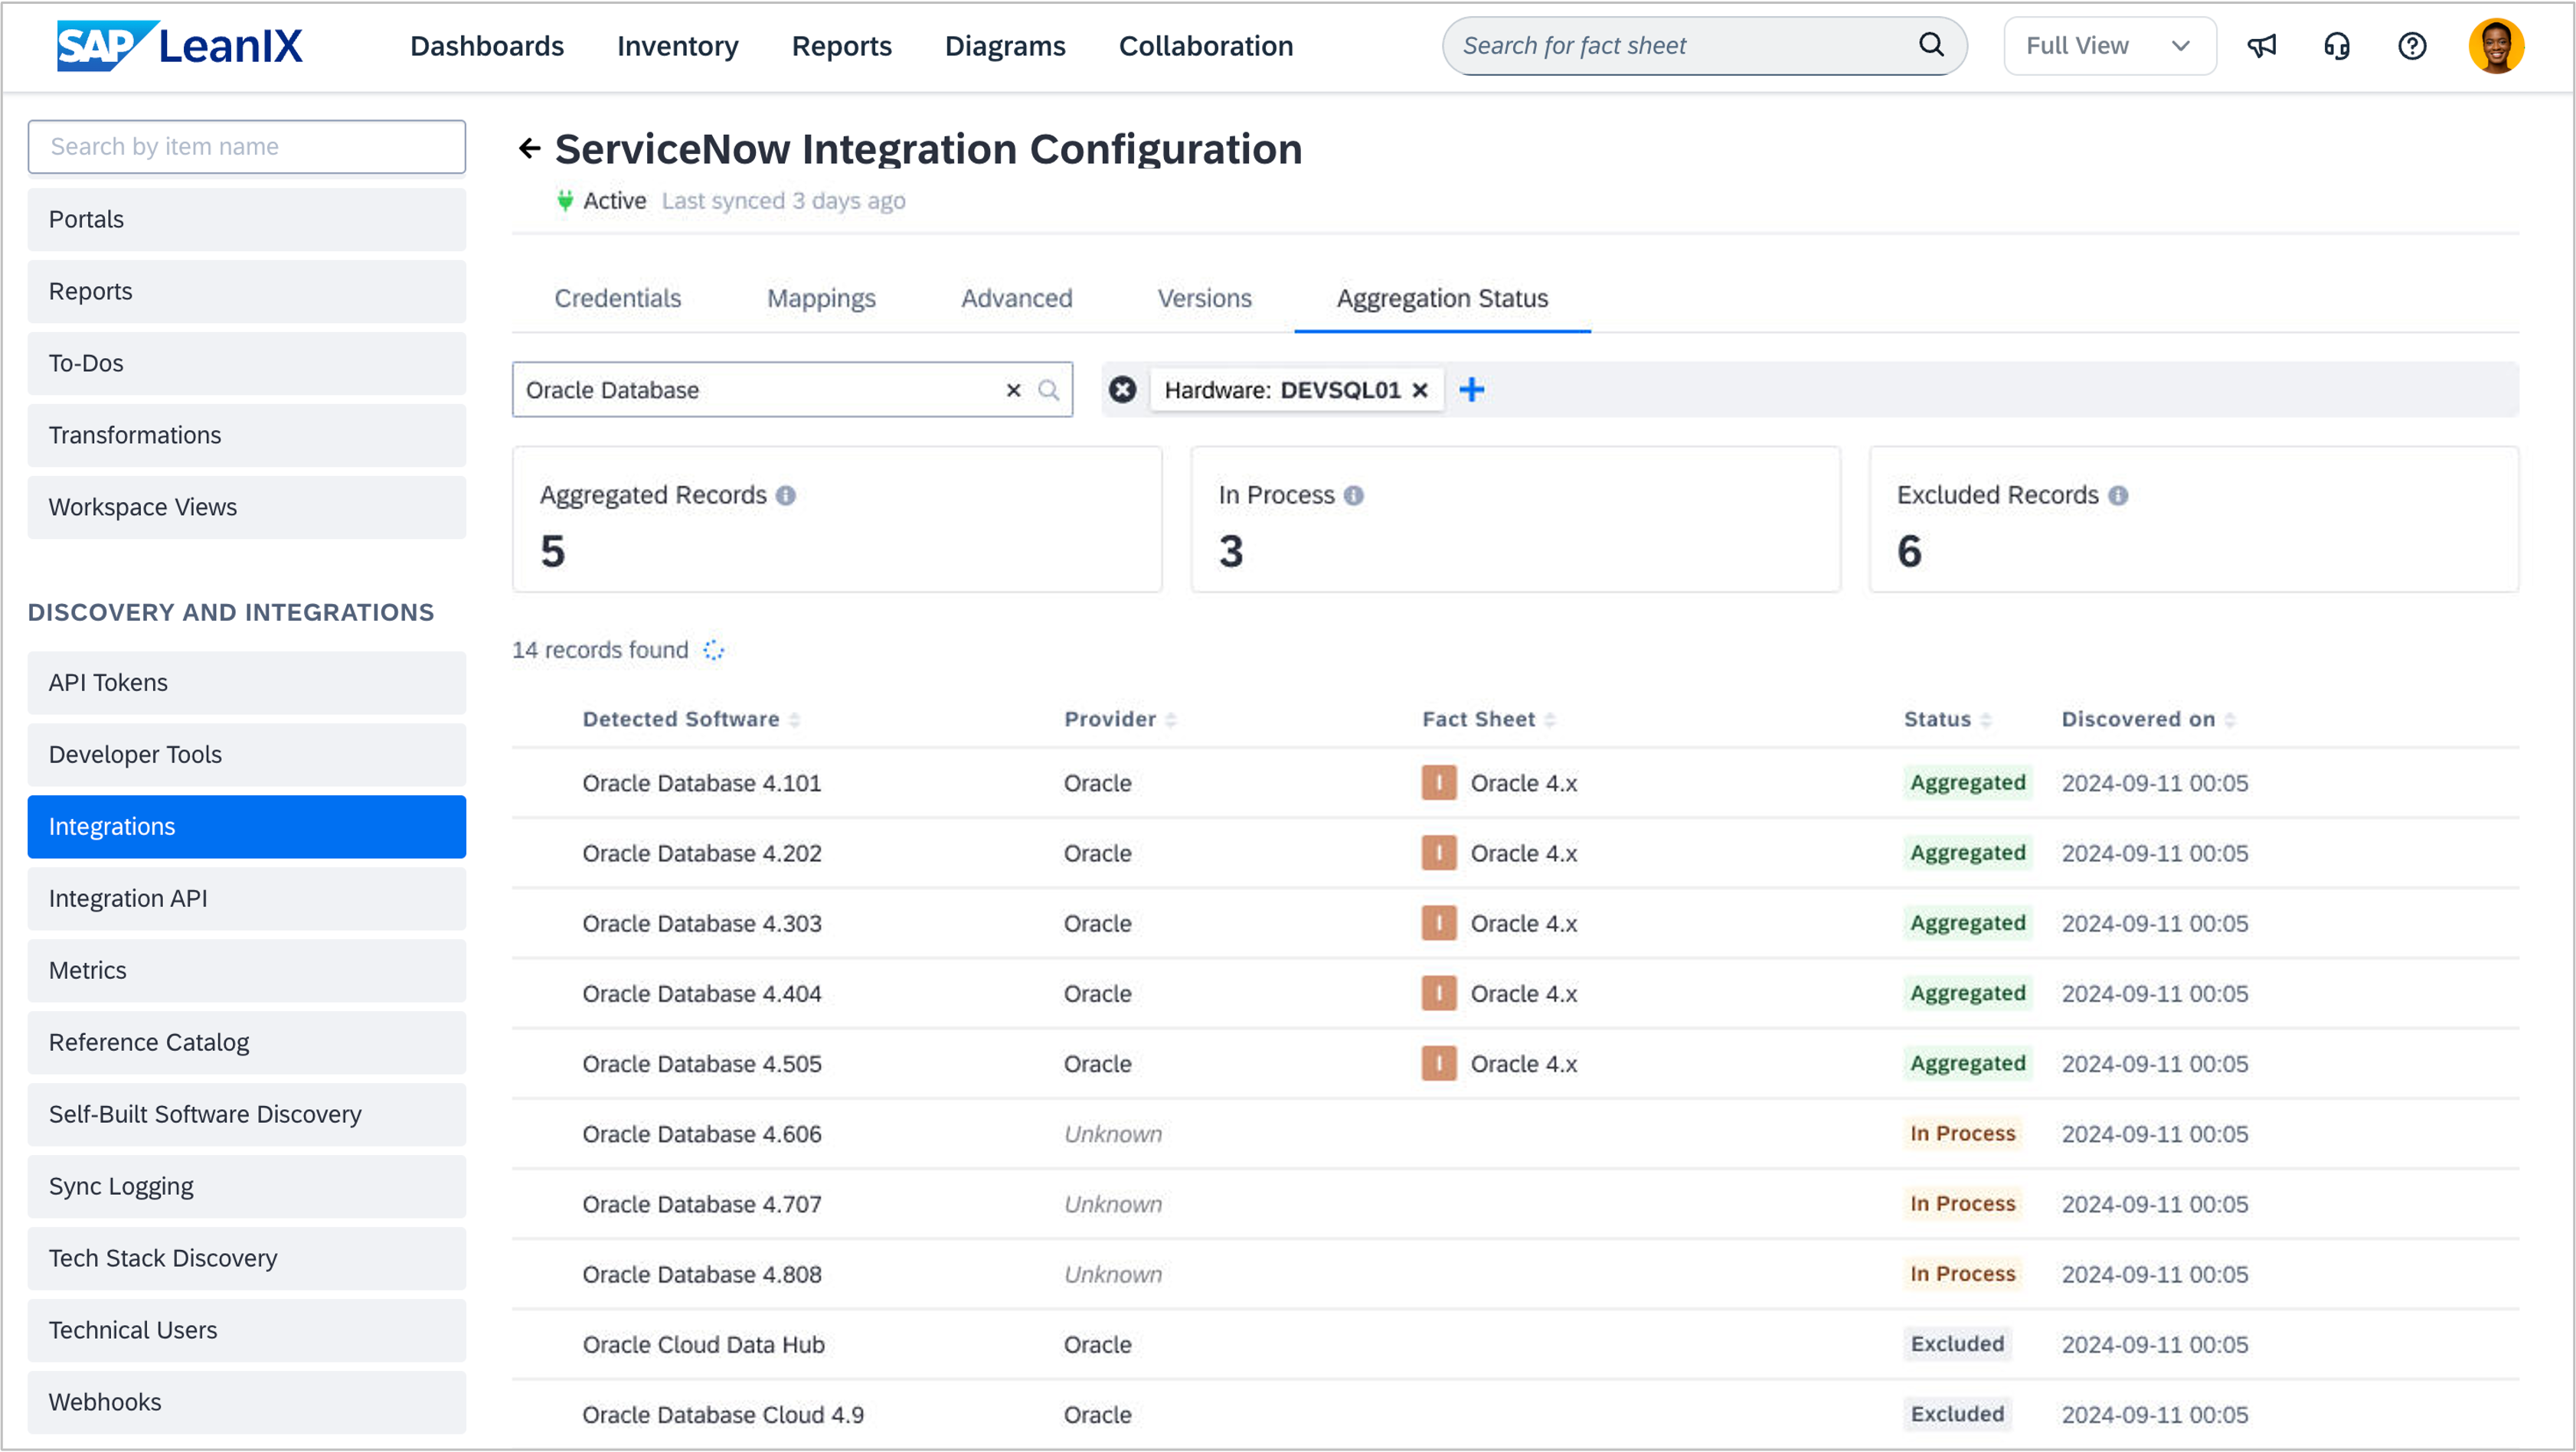The width and height of the screenshot is (2576, 1452).
Task: Click the fact sheet icon in Oracle Database 4.101 row
Action: (x=1439, y=784)
